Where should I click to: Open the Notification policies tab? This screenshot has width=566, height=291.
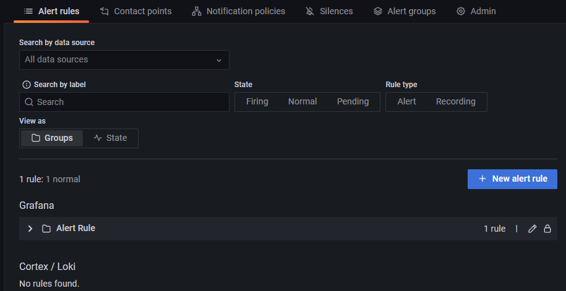(x=239, y=12)
